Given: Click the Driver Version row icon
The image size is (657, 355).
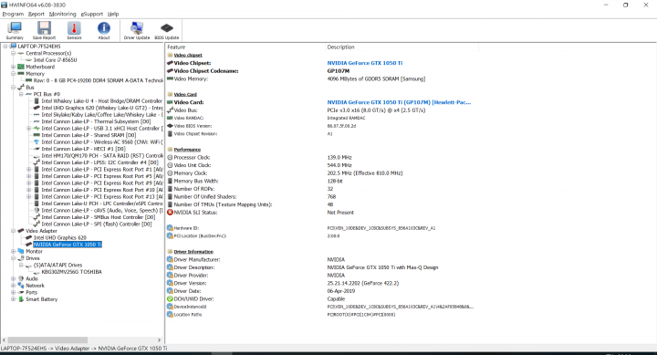Looking at the screenshot, I should click(x=170, y=283).
